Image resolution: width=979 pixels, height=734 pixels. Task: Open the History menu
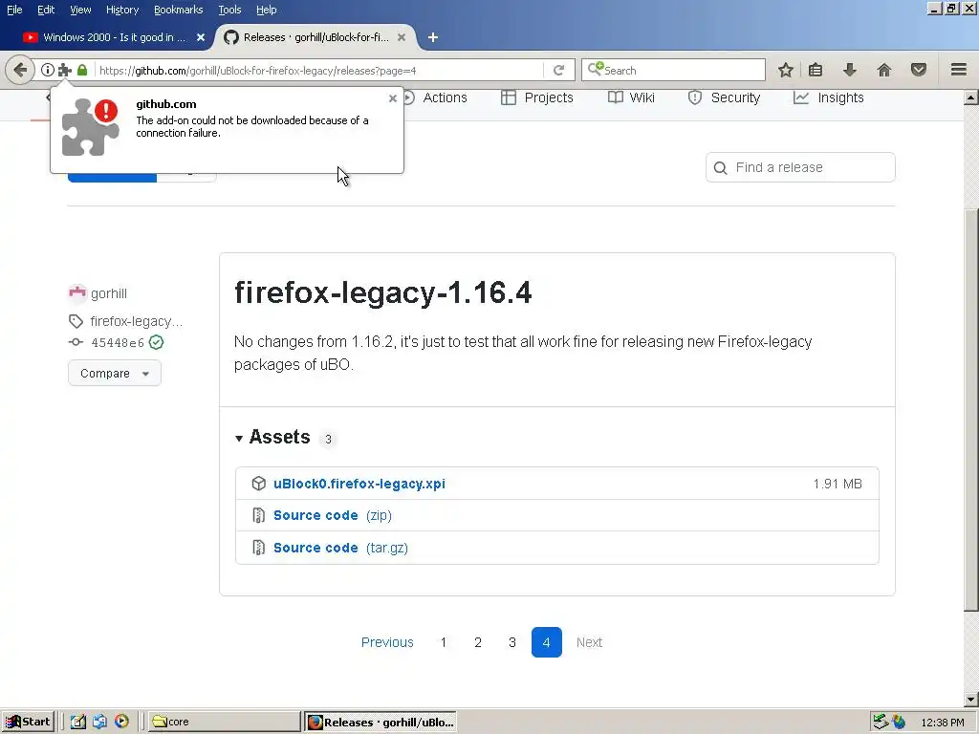[x=122, y=10]
